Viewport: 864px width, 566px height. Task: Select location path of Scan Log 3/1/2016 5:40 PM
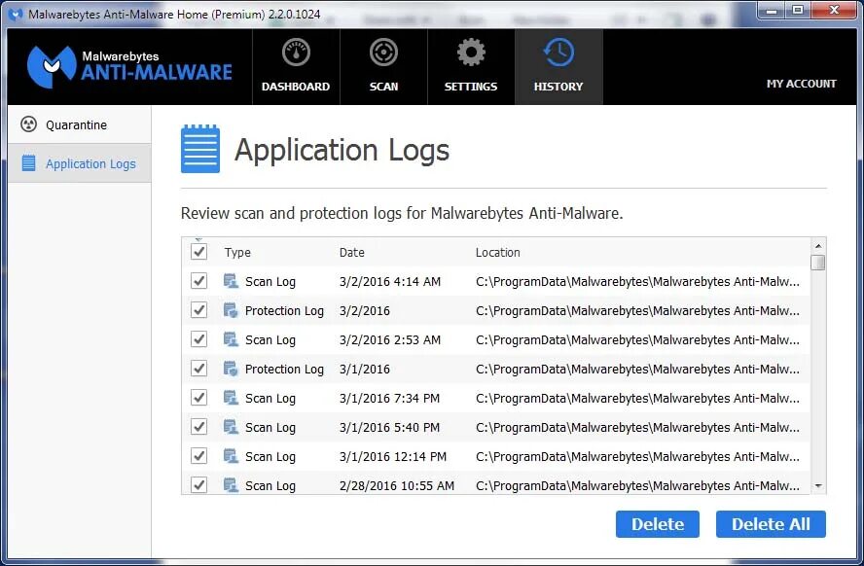pyautogui.click(x=637, y=428)
